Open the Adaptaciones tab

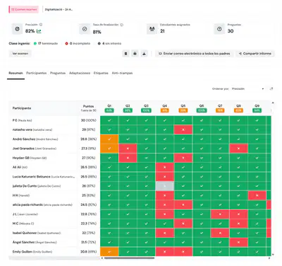[x=80, y=73]
